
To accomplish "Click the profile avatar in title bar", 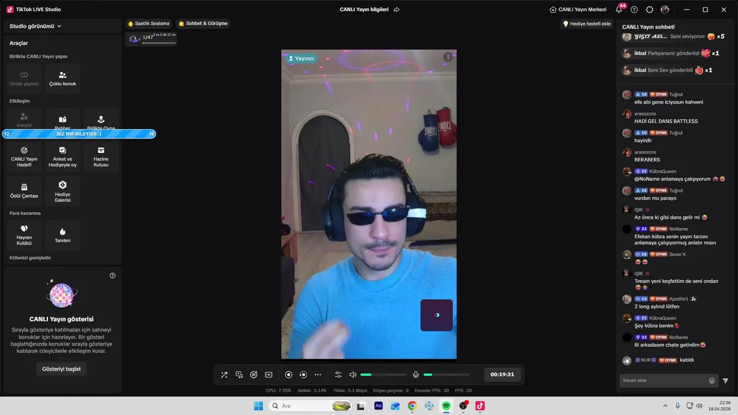I will (x=665, y=9).
